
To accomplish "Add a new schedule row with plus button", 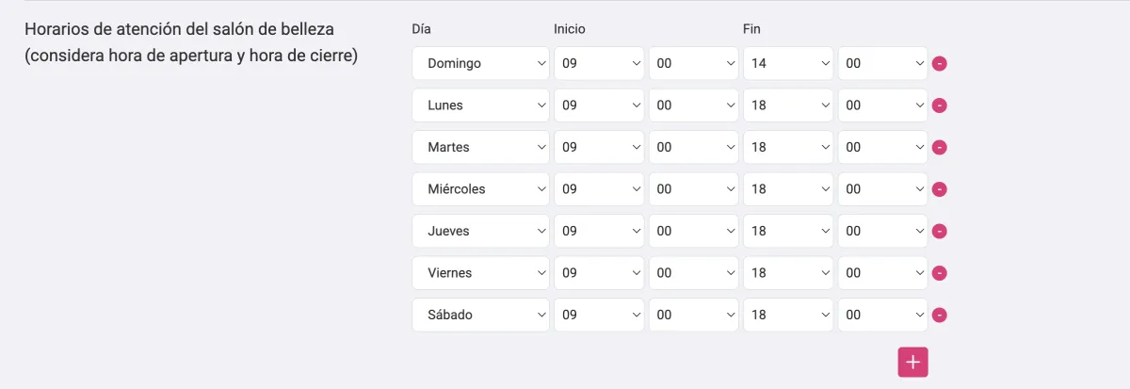I will tap(912, 362).
